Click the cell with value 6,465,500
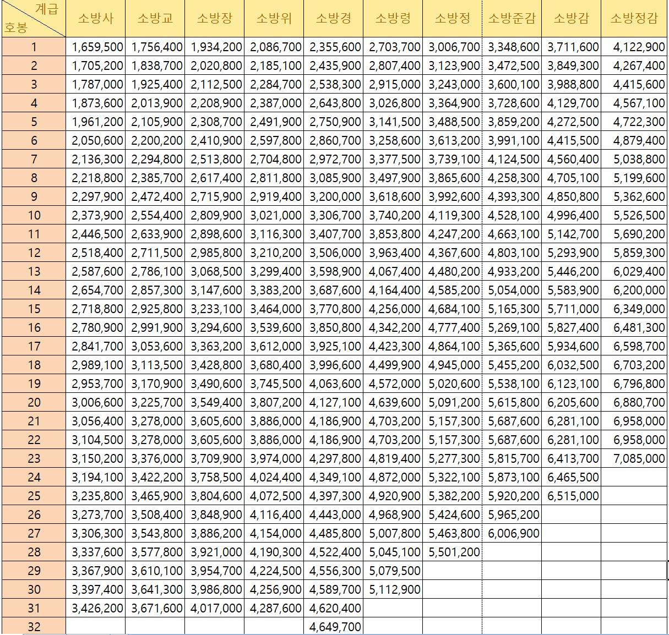 click(x=572, y=477)
